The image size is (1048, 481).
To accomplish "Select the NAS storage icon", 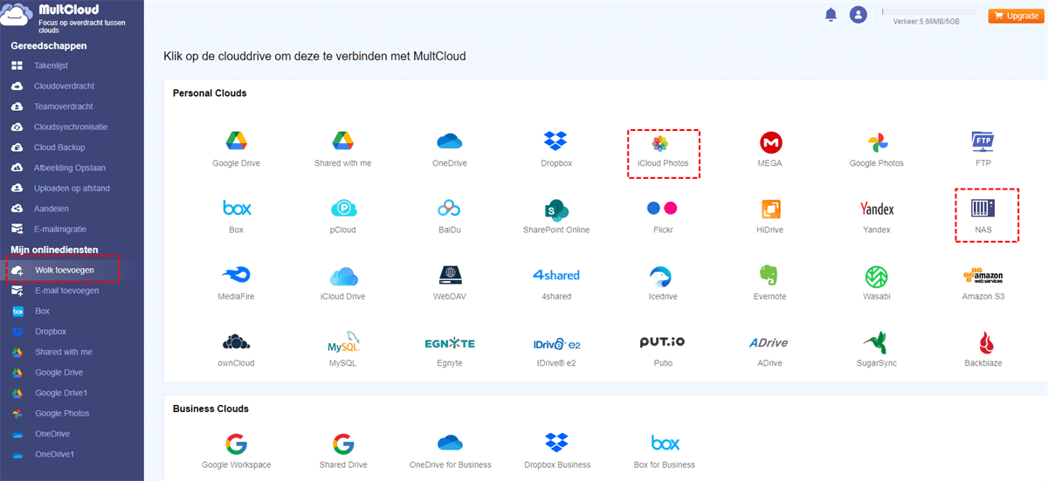I will (x=983, y=208).
